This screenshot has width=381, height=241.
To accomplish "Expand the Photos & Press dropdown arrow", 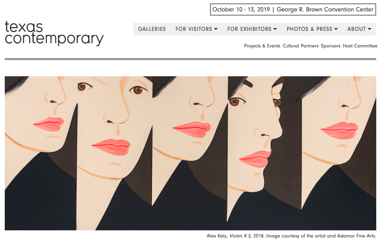I will click(x=336, y=29).
